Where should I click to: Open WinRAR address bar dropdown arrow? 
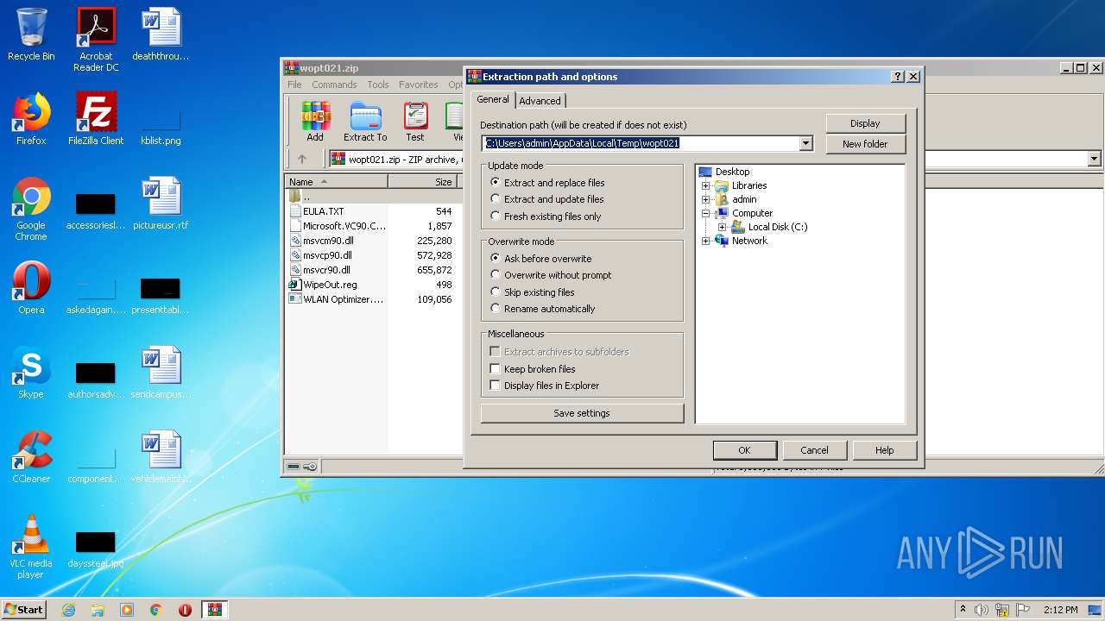coord(1094,159)
